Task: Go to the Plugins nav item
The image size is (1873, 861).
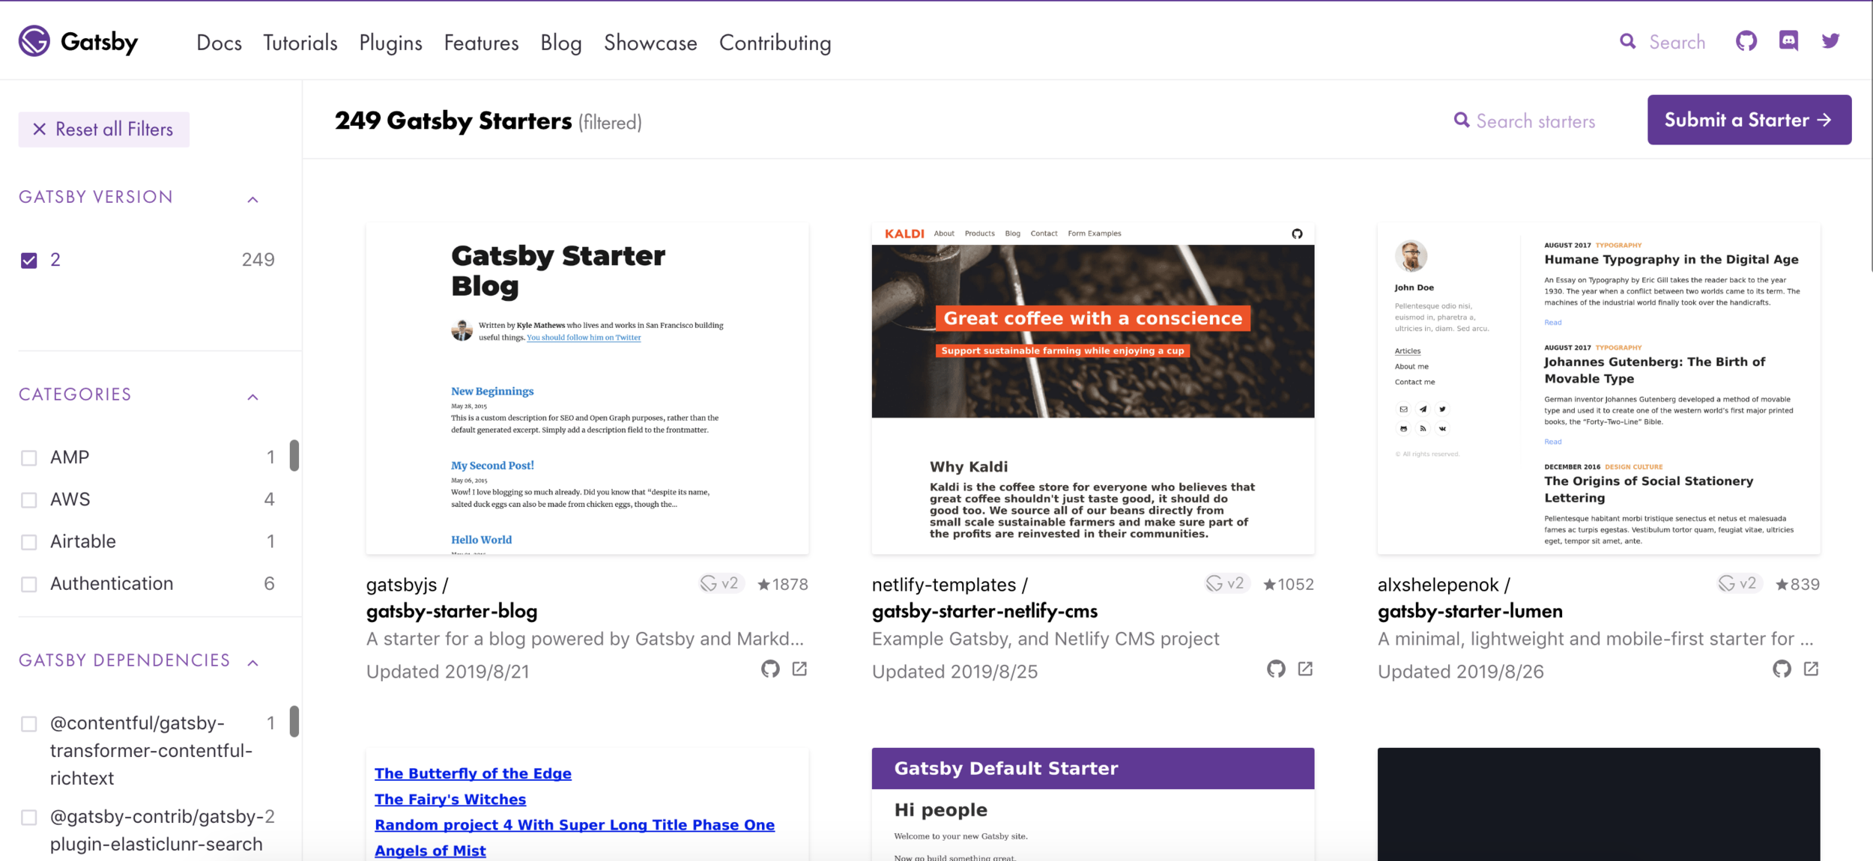Action: (390, 43)
